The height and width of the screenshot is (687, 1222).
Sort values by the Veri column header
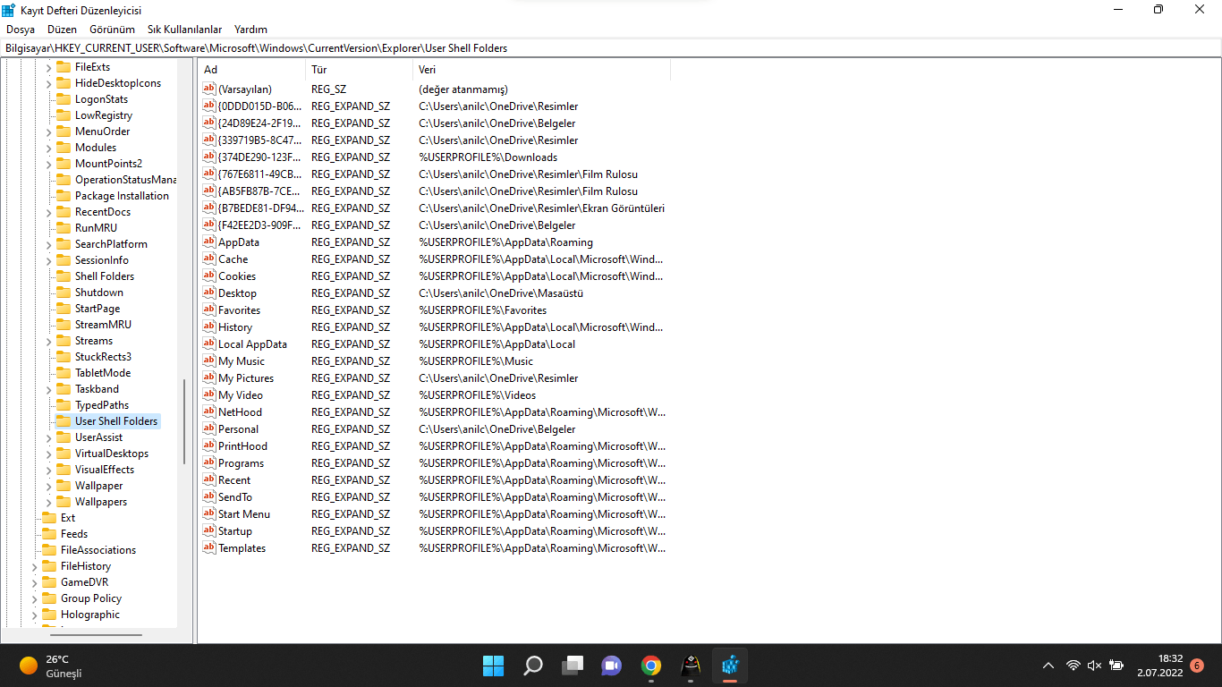pyautogui.click(x=541, y=70)
